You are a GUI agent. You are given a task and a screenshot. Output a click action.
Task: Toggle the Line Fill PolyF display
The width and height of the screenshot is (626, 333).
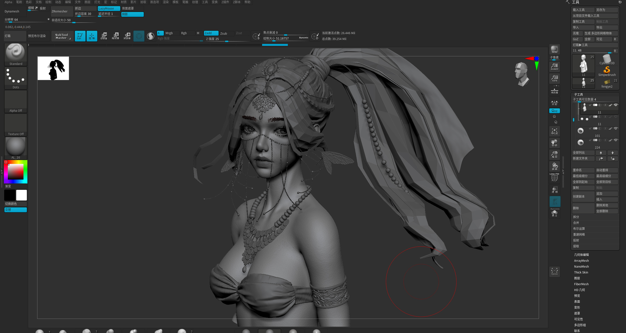coord(555,177)
